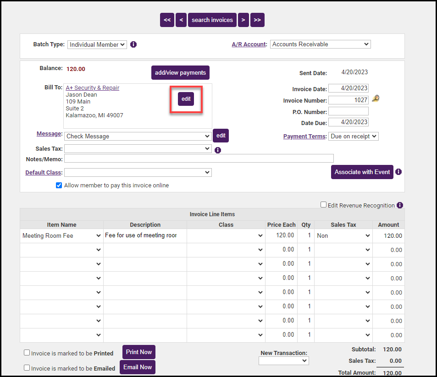This screenshot has height=377, width=437.
Task: Click the info icon beside Batch Type
Action: [133, 44]
